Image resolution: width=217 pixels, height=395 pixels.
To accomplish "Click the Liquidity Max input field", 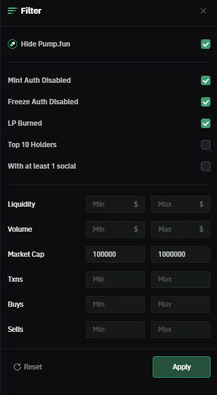I will tap(181, 204).
